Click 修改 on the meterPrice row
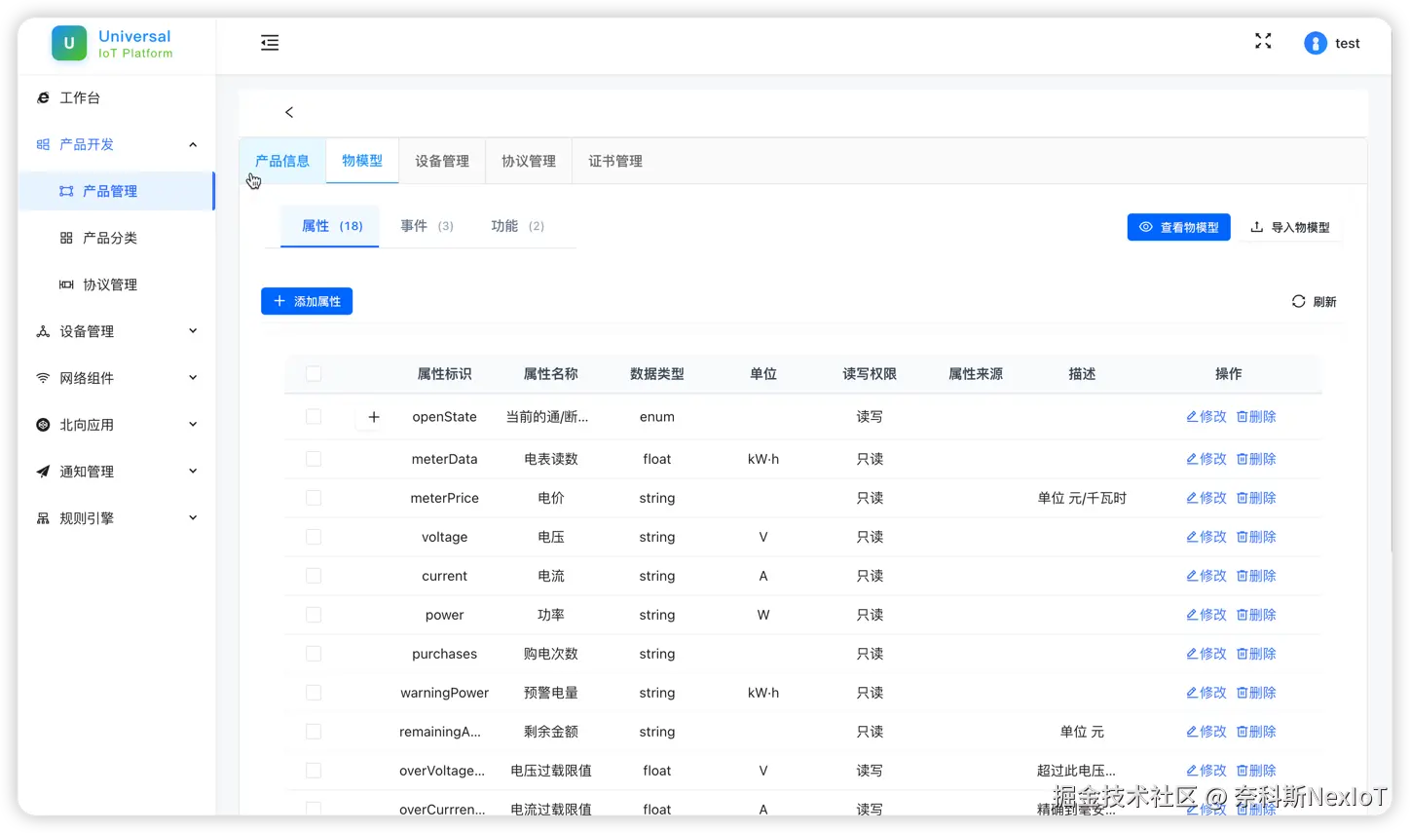The height and width of the screenshot is (833, 1410). pyautogui.click(x=1206, y=497)
